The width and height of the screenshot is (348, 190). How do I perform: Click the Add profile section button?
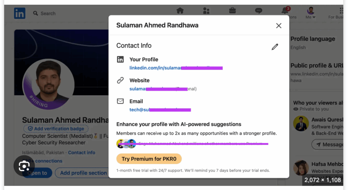tap(83, 173)
